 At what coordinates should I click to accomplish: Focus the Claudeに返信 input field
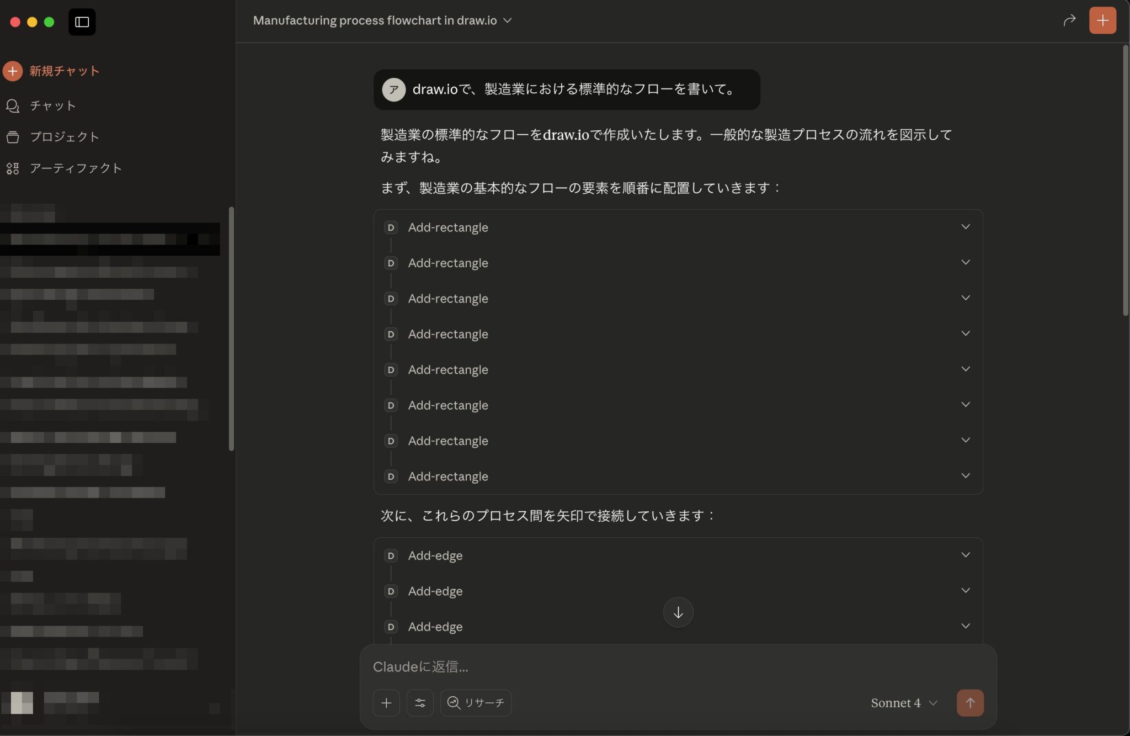tap(678, 666)
